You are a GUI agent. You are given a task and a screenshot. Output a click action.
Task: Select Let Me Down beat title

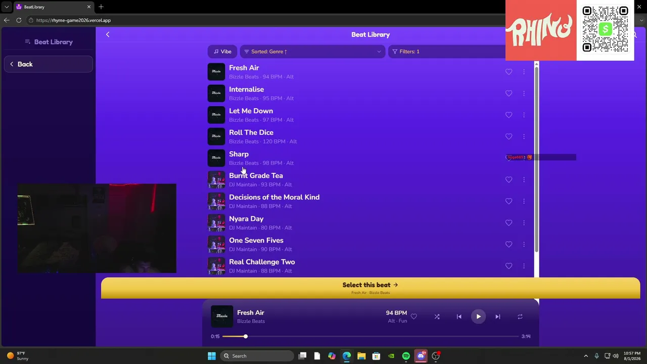click(x=251, y=111)
